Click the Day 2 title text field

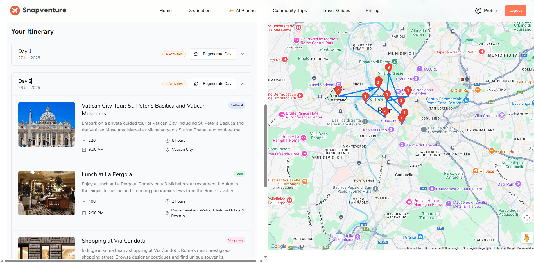pyautogui.click(x=25, y=81)
